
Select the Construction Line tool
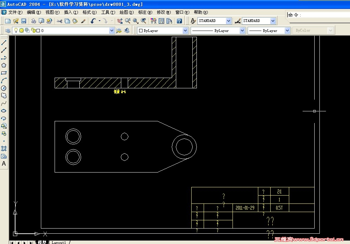(x=4, y=50)
